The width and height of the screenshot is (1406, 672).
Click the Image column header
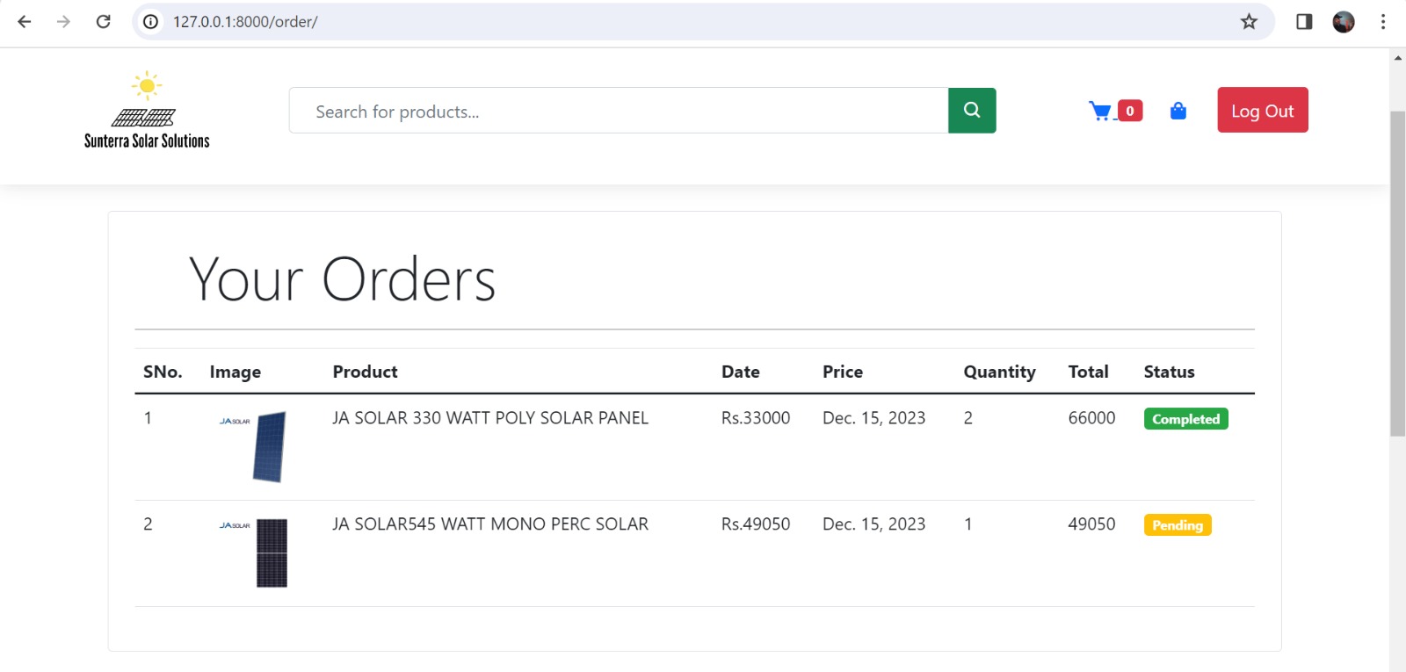235,372
